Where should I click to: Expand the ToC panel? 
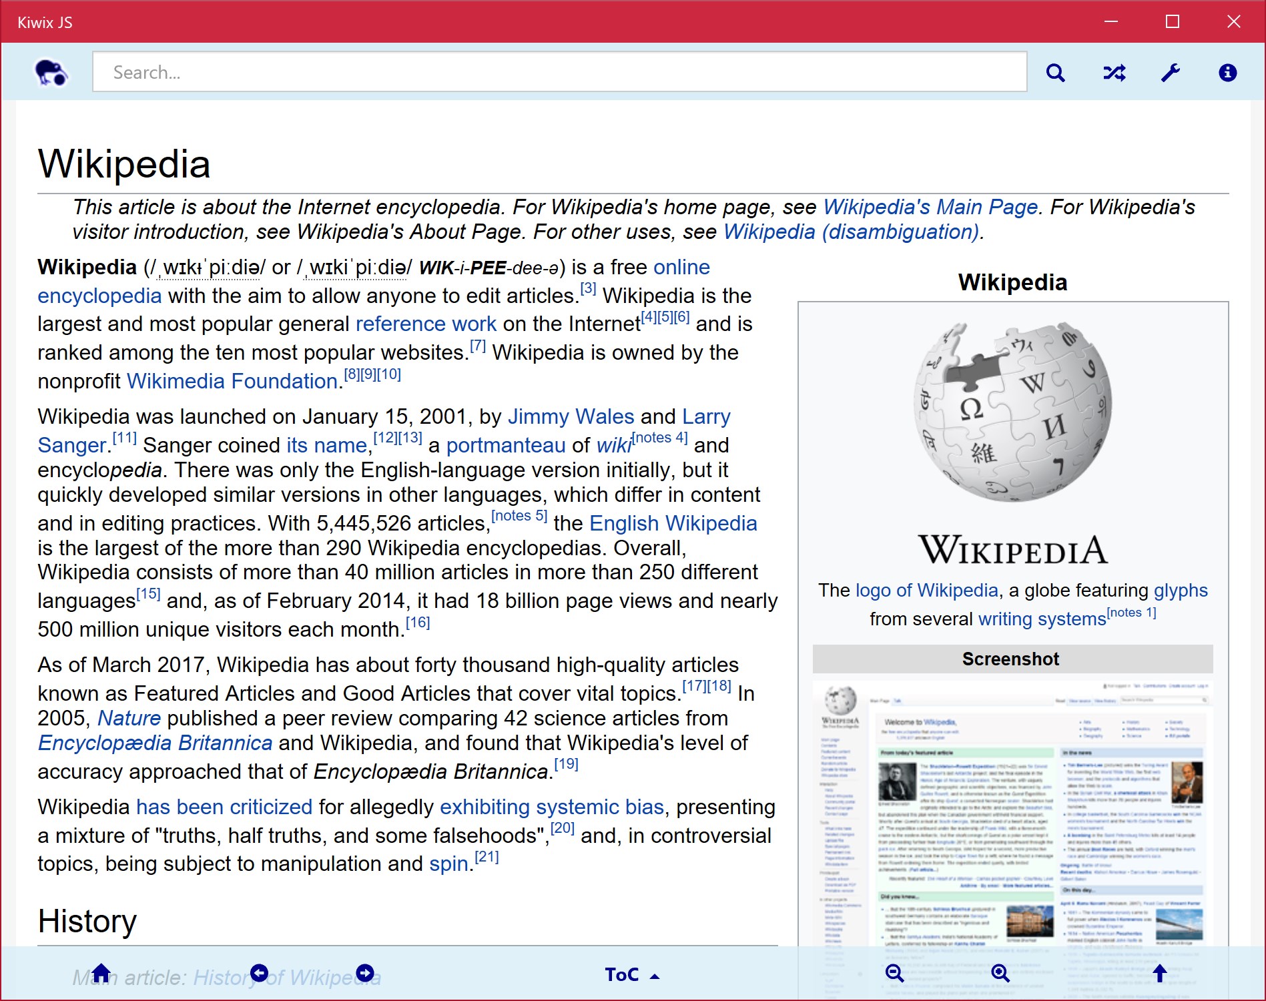[630, 974]
